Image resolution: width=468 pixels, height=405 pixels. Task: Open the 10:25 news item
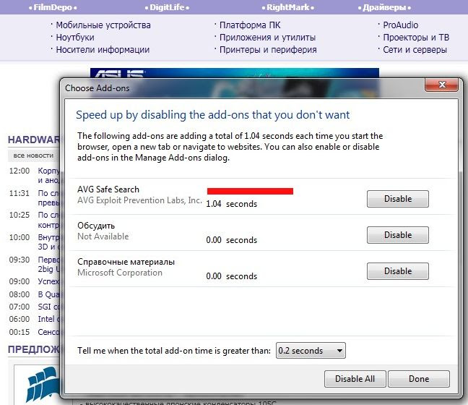pyautogui.click(x=48, y=220)
